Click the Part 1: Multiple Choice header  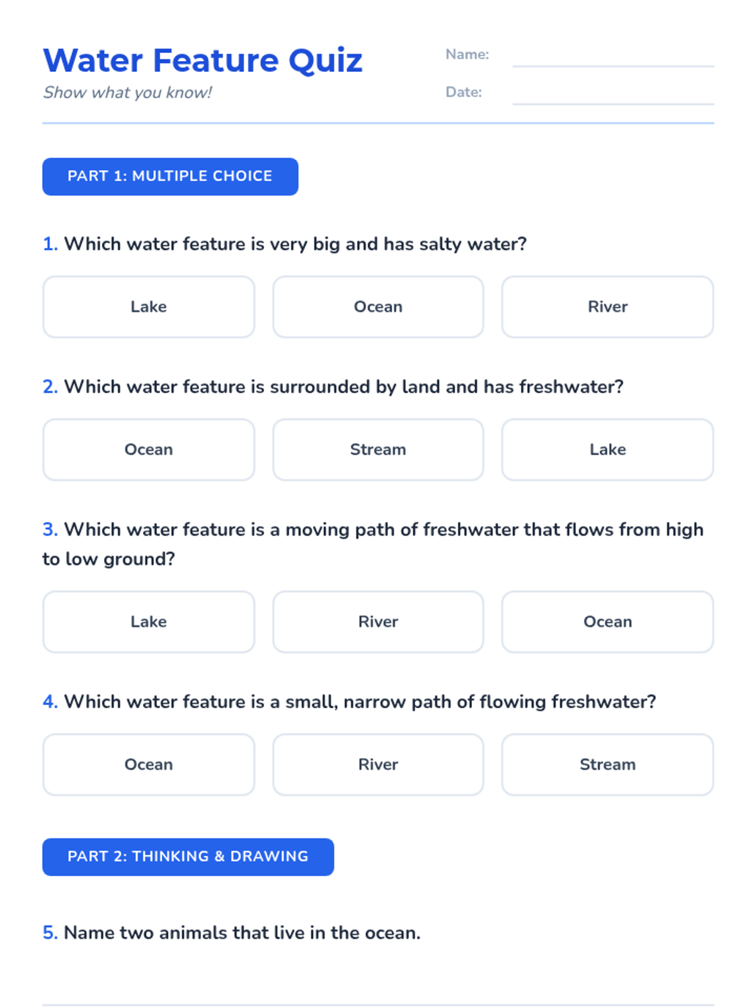tap(170, 176)
